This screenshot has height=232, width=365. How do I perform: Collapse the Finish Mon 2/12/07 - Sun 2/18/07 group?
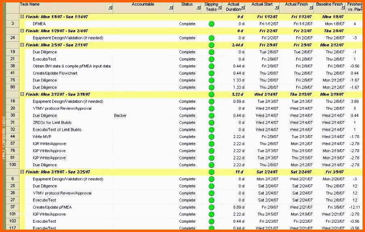[x=22, y=94]
